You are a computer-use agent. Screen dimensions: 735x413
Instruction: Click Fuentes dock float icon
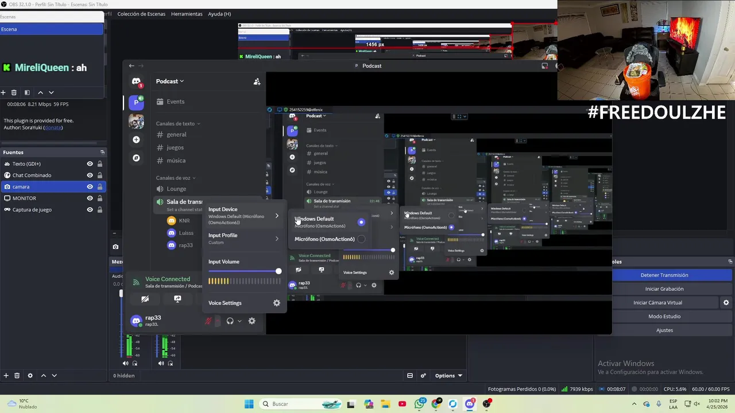[x=102, y=152]
